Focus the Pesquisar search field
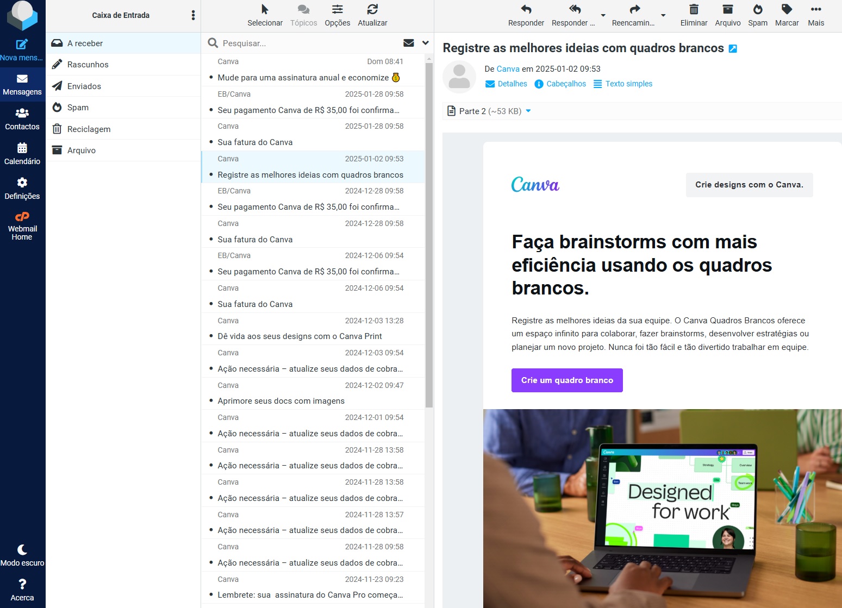Image resolution: width=842 pixels, height=608 pixels. point(310,43)
